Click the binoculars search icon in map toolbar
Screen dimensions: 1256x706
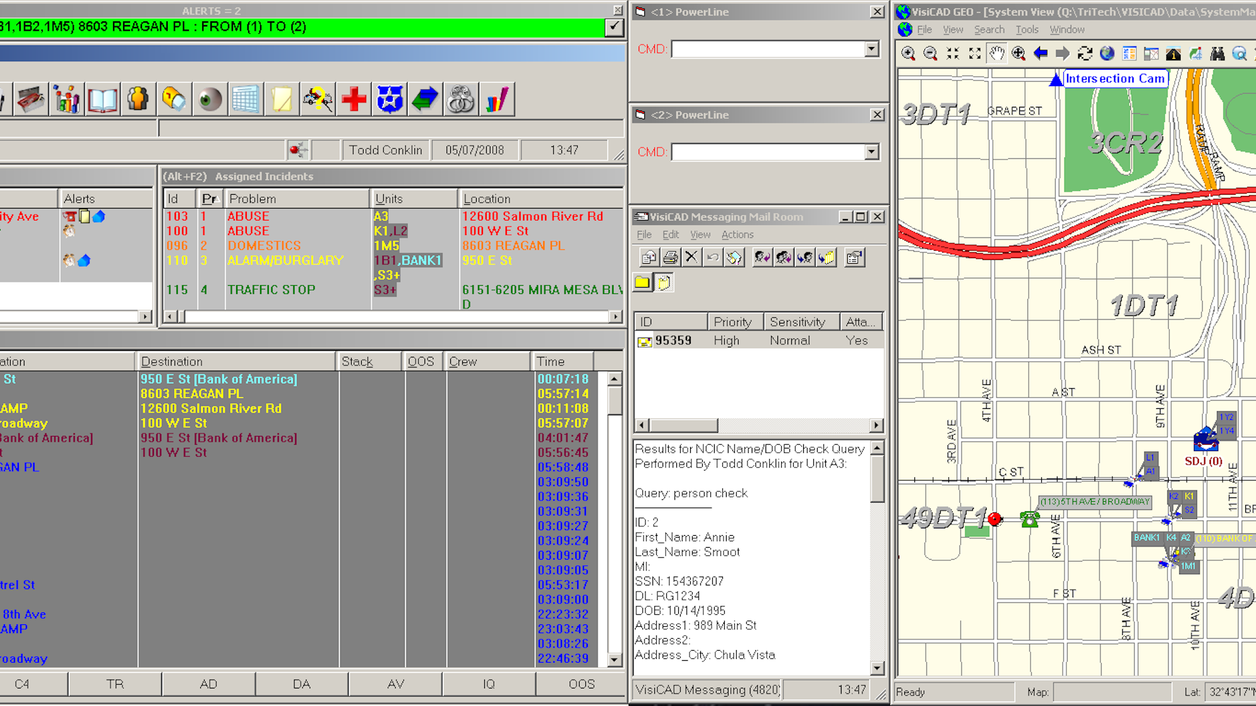point(1217,54)
